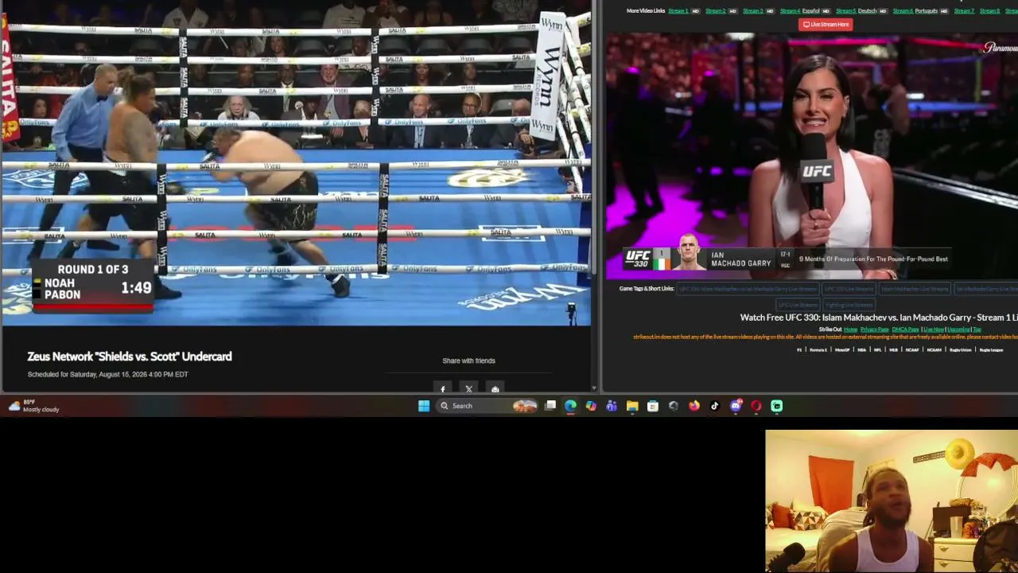Open File Explorer from the taskbar

632,406
